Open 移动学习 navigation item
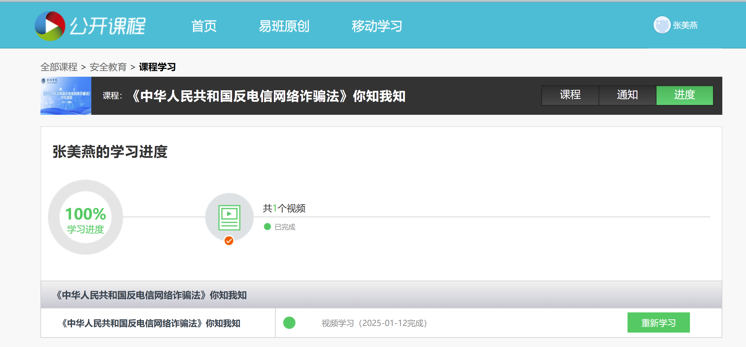The height and width of the screenshot is (347, 746). click(x=377, y=26)
